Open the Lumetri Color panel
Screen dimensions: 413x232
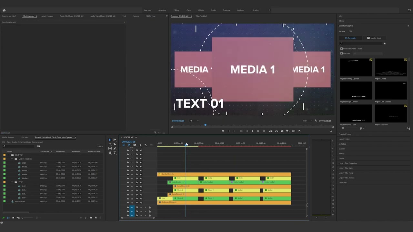[344, 139]
